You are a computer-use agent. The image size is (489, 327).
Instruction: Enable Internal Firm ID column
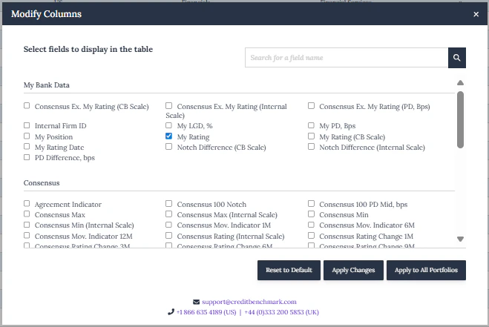[x=27, y=125]
